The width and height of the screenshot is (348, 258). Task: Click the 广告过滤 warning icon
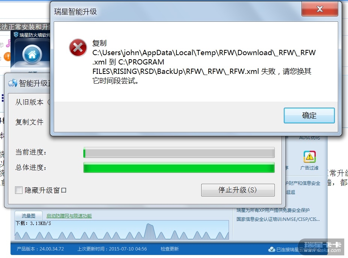click(x=309, y=157)
